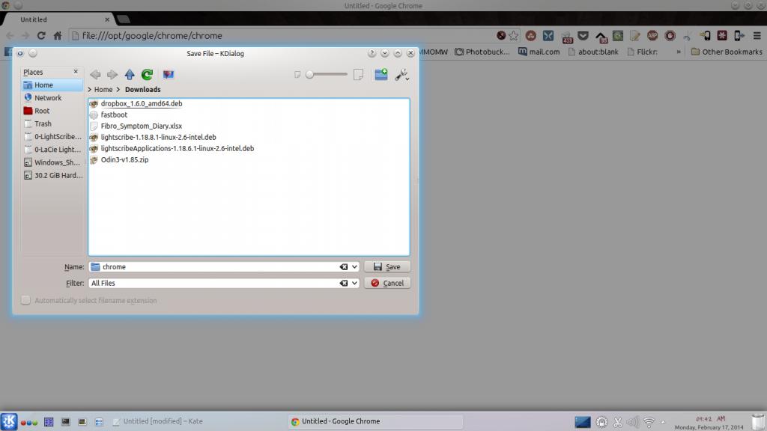Close the Places panel
This screenshot has width=767, height=431.
tap(76, 72)
